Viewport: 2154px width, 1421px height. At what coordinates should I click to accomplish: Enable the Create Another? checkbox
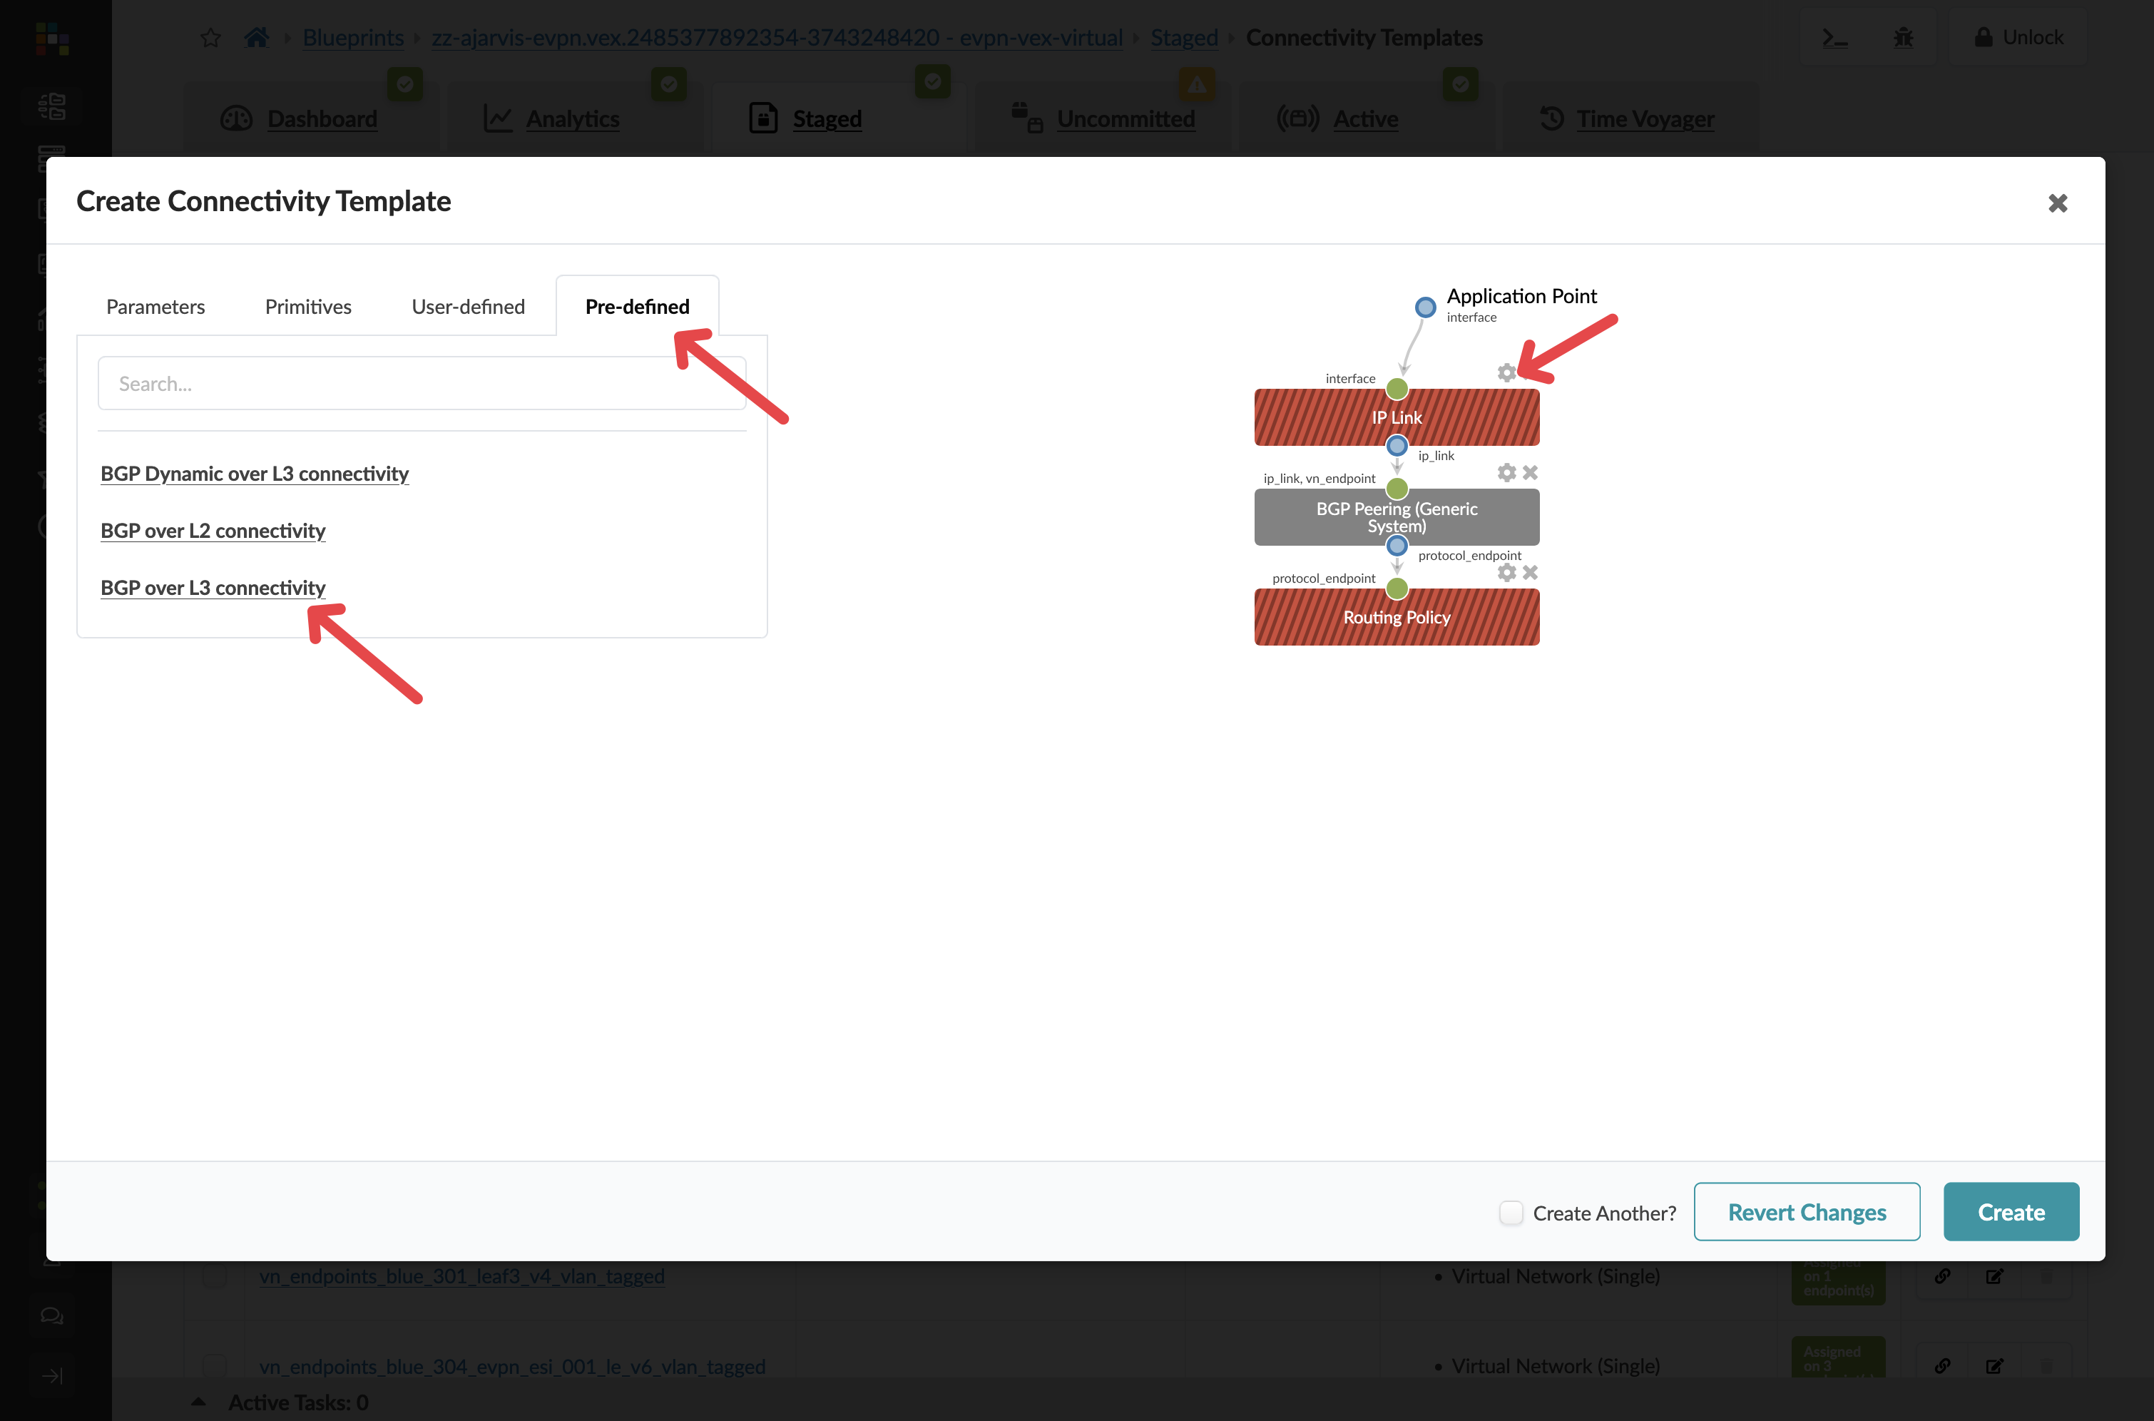[x=1511, y=1212]
